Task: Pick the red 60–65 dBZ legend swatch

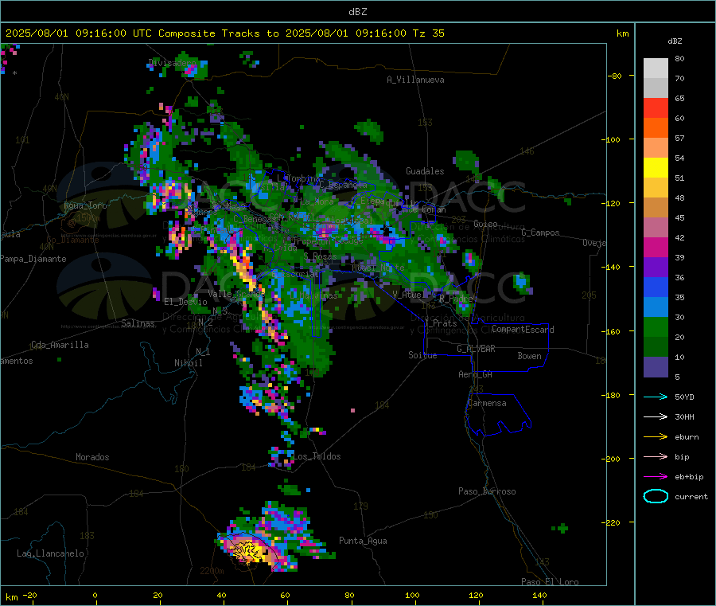Action: click(656, 108)
